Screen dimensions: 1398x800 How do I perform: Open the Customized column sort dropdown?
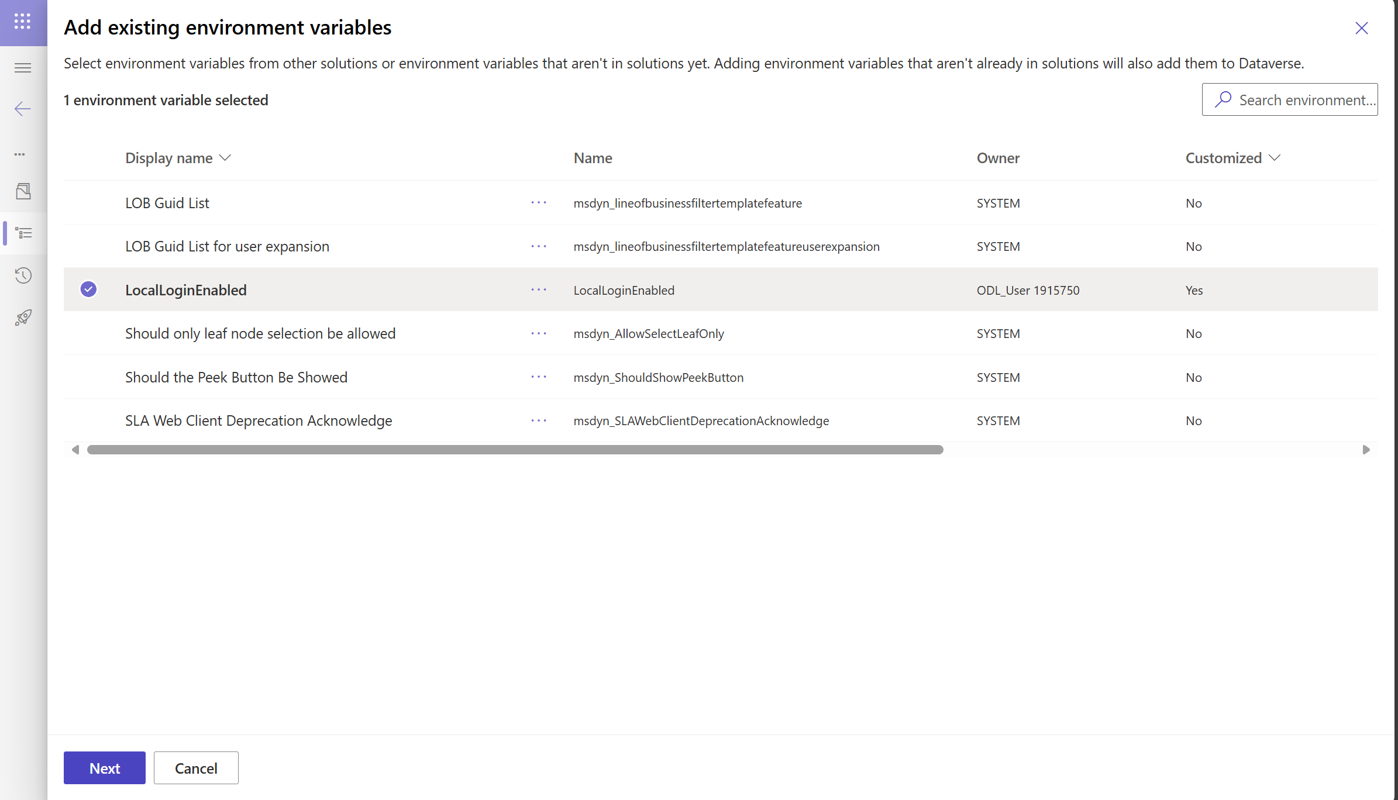[1275, 158]
